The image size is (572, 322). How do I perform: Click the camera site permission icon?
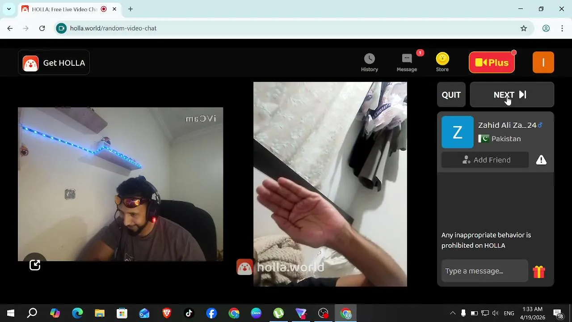point(62,28)
